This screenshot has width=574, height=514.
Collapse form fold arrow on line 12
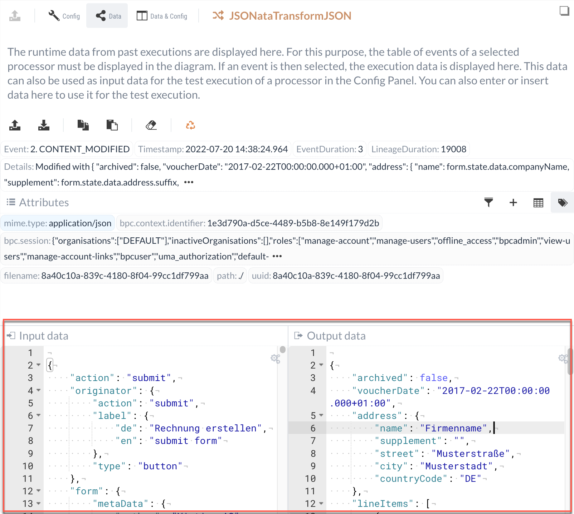tap(39, 491)
